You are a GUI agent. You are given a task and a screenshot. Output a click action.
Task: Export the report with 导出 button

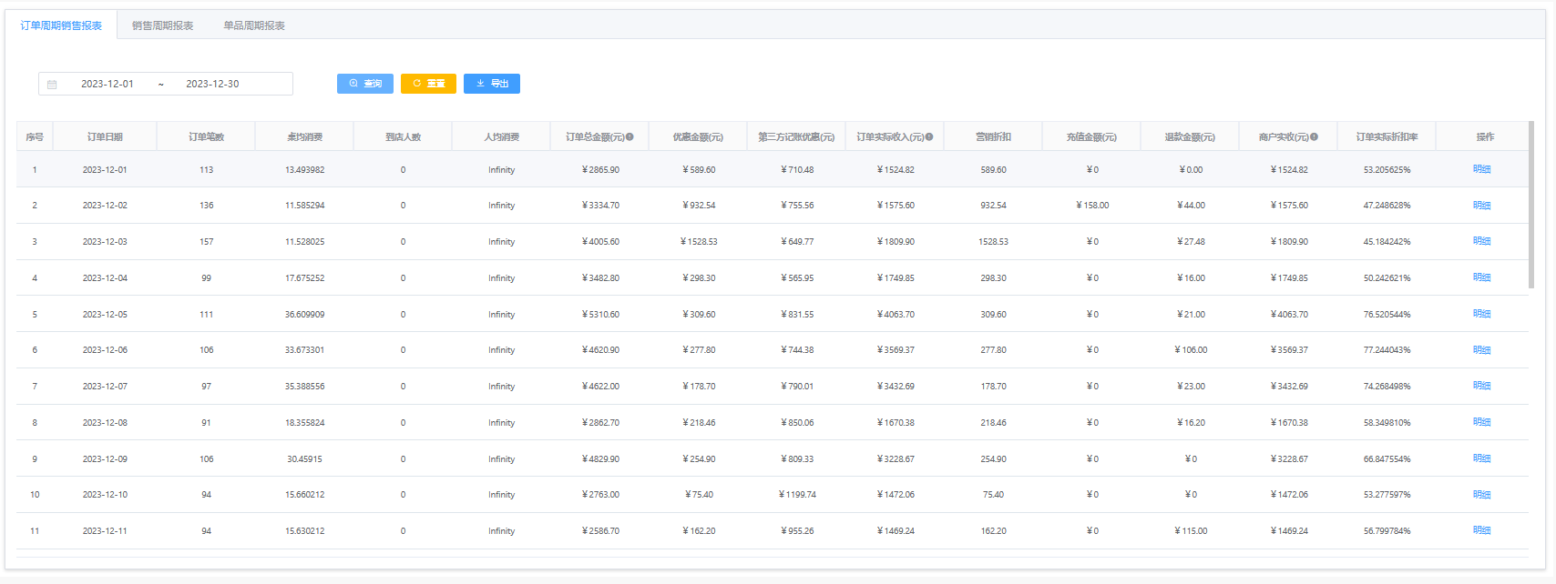click(492, 84)
